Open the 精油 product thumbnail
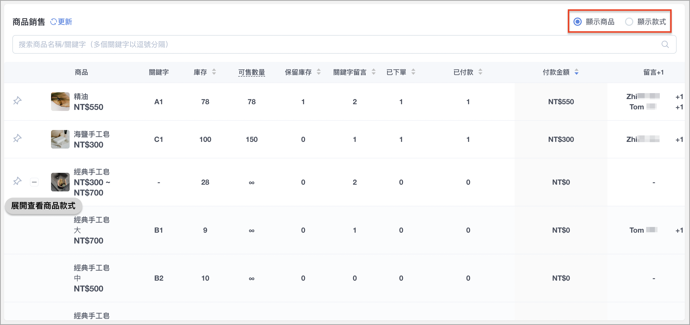This screenshot has width=690, height=325. click(x=60, y=102)
